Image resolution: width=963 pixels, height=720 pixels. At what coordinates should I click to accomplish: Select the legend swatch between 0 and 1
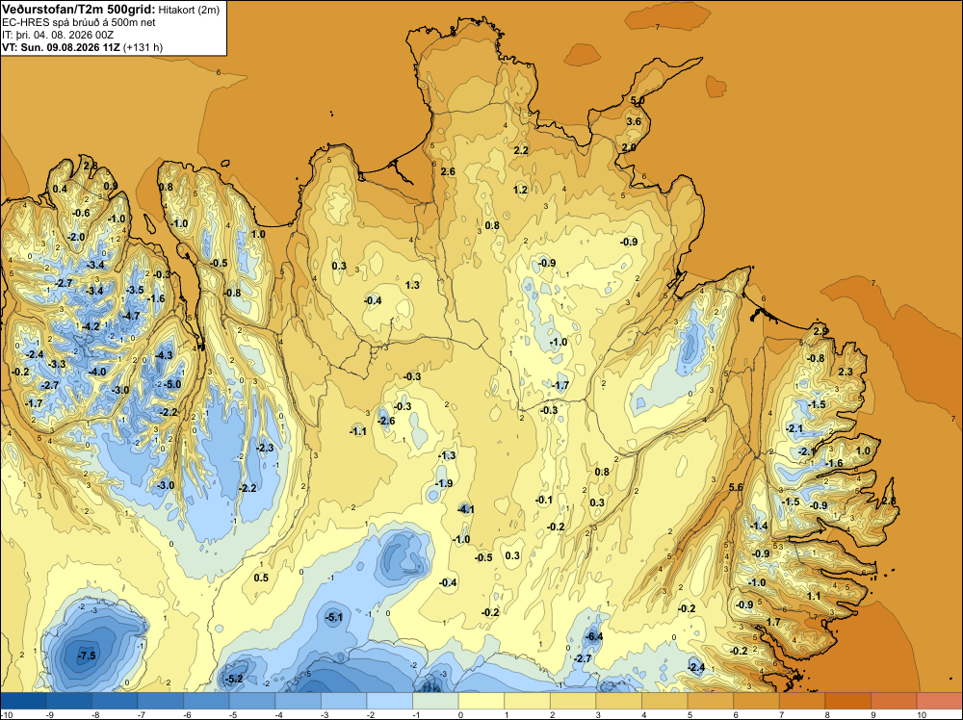(481, 700)
